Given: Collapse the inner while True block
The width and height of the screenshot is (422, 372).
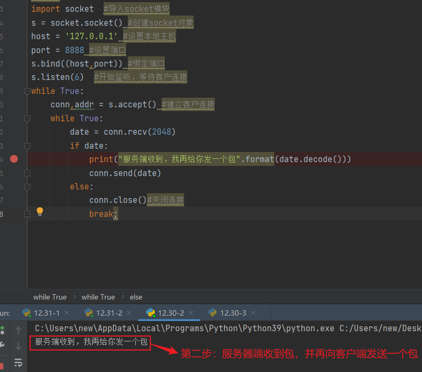Looking at the screenshot, I should tap(27, 119).
